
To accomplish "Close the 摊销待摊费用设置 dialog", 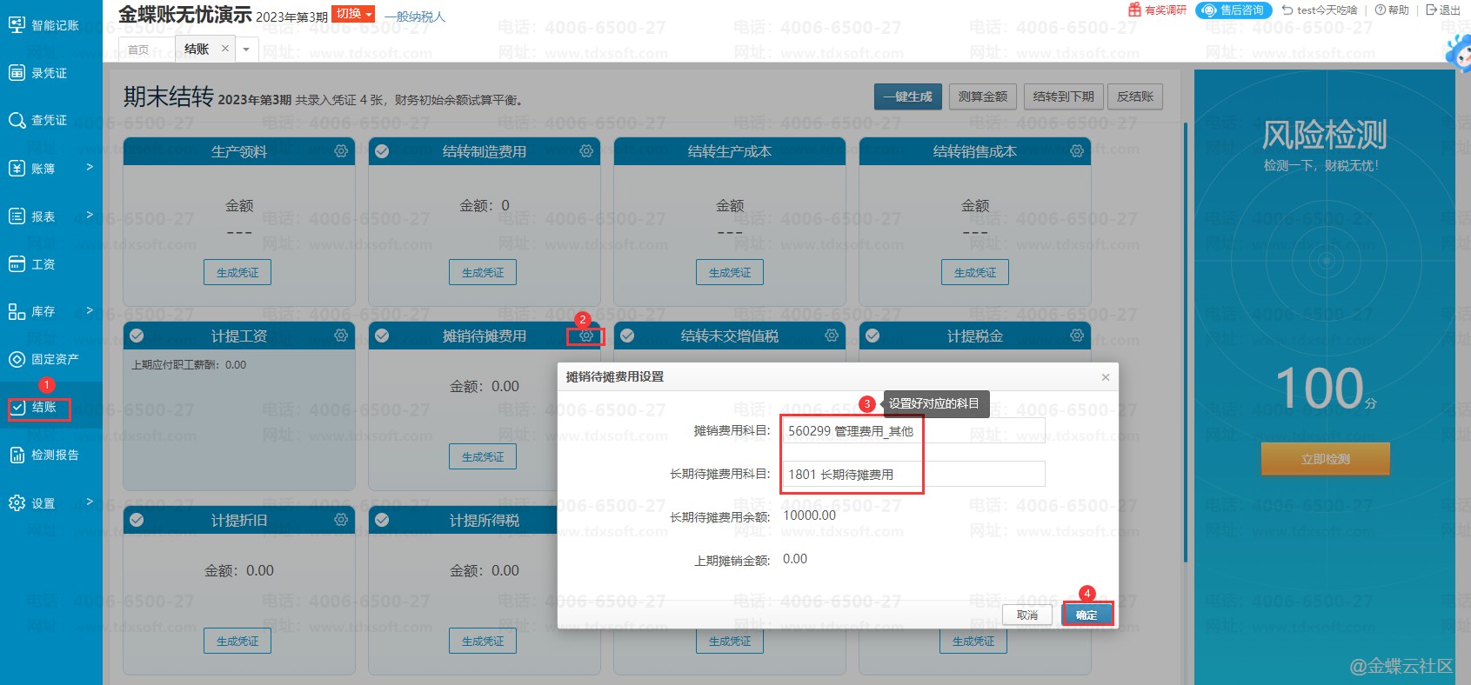I will 1106,377.
